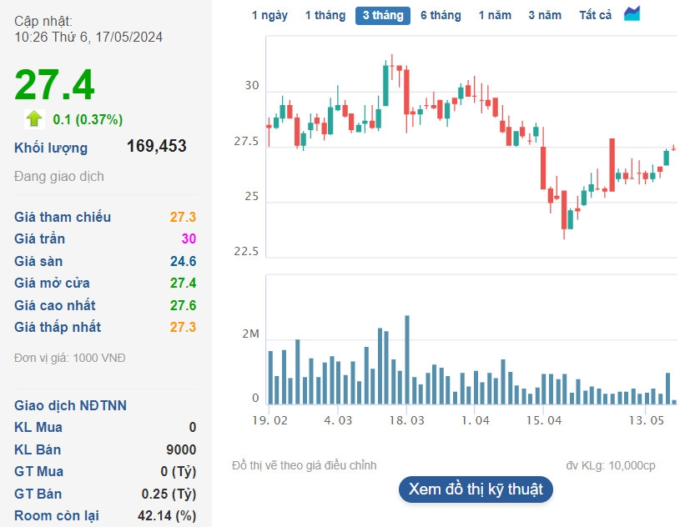Select the 1 tháng time range
The width and height of the screenshot is (695, 532).
[x=325, y=15]
